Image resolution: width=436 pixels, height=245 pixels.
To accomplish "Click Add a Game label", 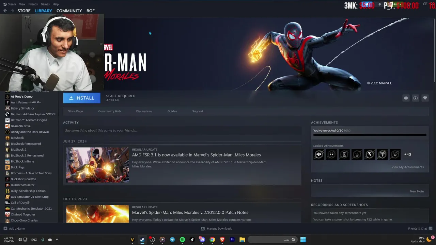I will click(x=17, y=229).
